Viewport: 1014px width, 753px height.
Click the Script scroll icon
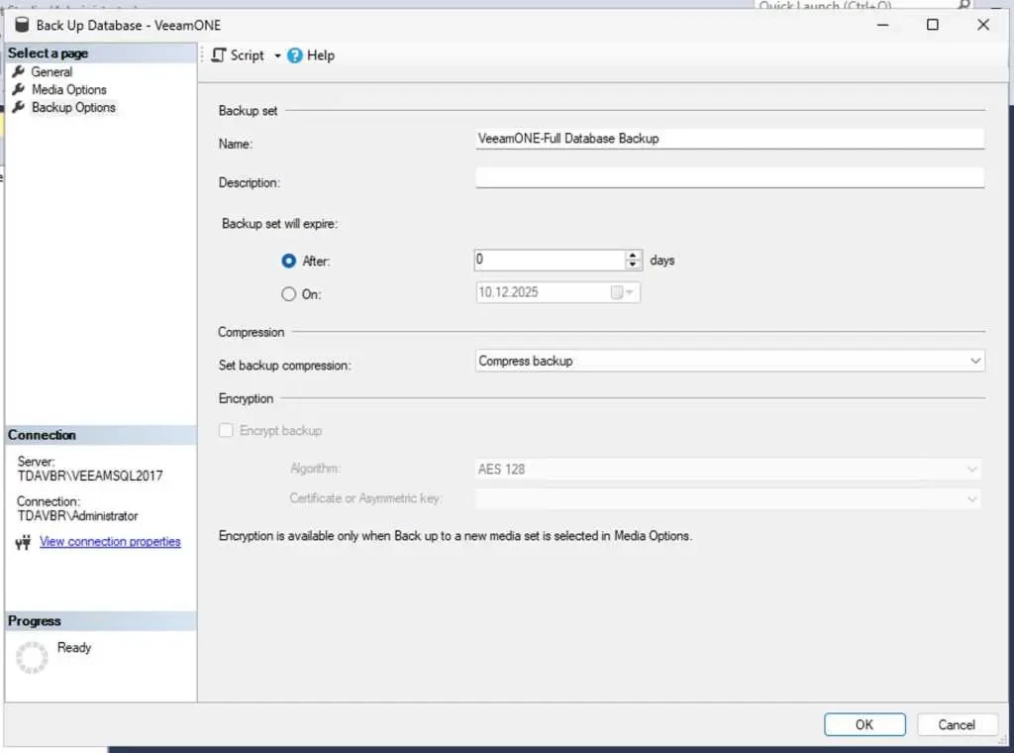pyautogui.click(x=219, y=55)
